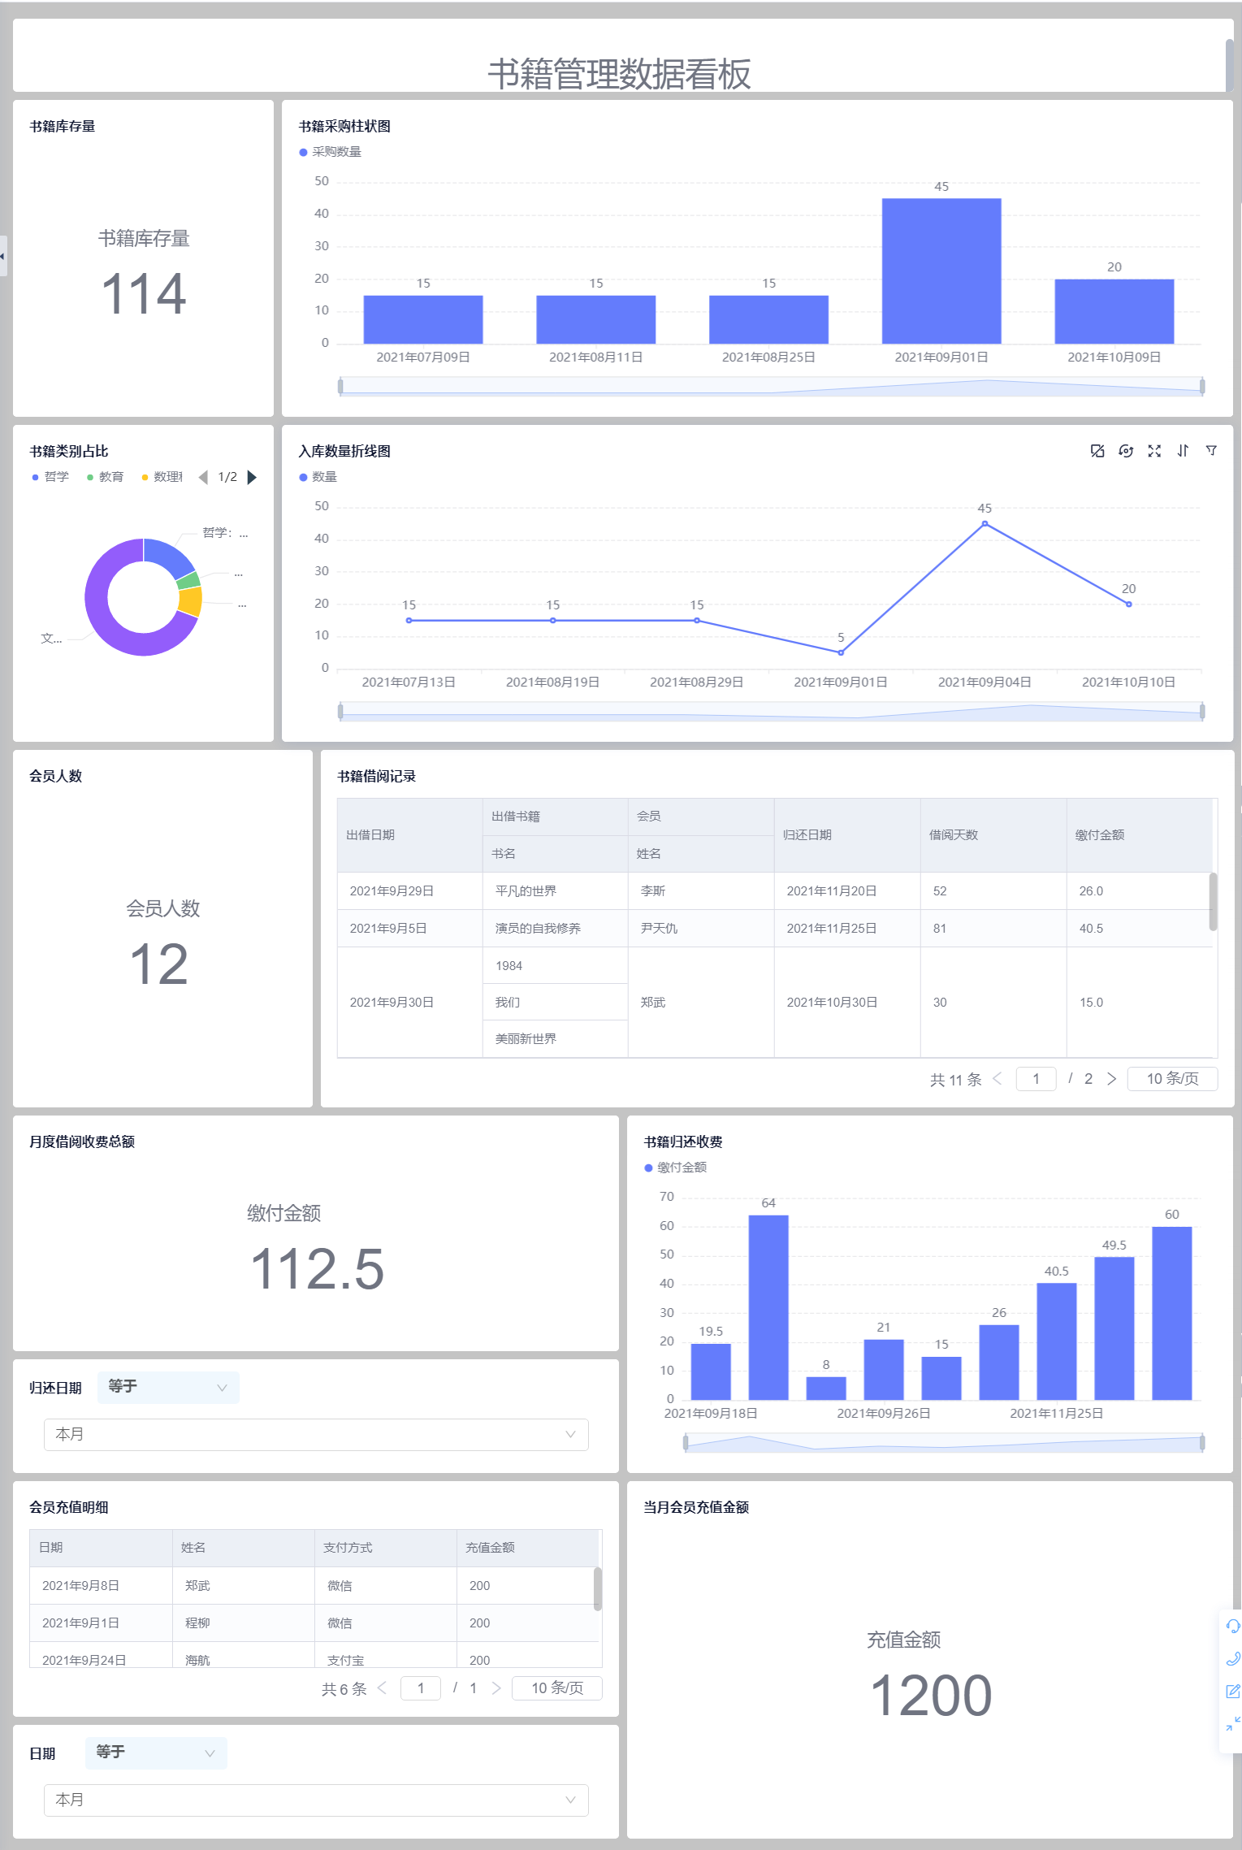The width and height of the screenshot is (1242, 1850).
Task: Click the 64 bar in 书籍归还收费
Action: point(768,1307)
